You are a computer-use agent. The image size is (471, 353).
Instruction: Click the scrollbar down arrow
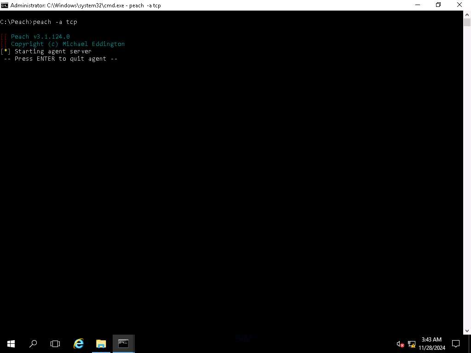pos(467,330)
